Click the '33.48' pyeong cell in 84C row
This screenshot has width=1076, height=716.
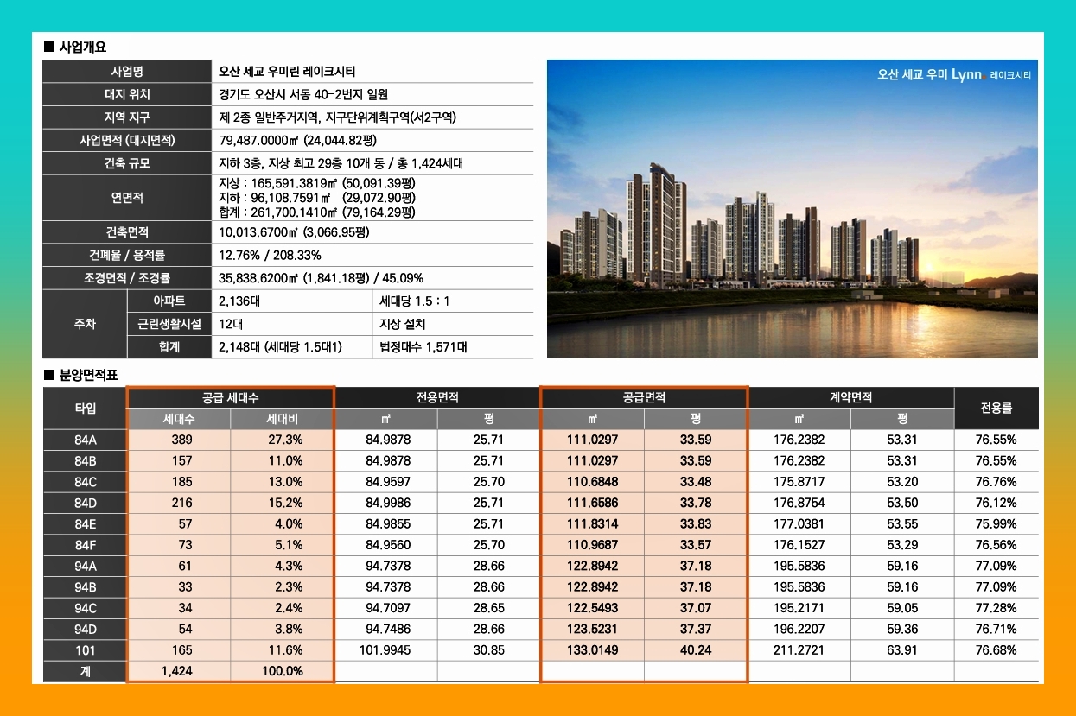pyautogui.click(x=696, y=482)
